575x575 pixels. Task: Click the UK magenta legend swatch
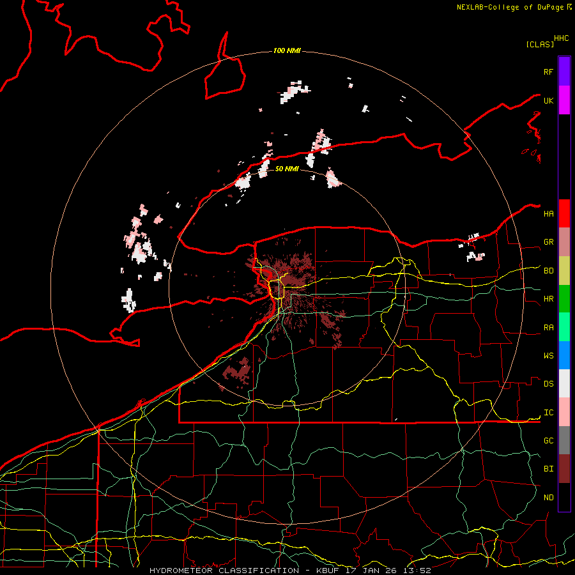pyautogui.click(x=564, y=100)
